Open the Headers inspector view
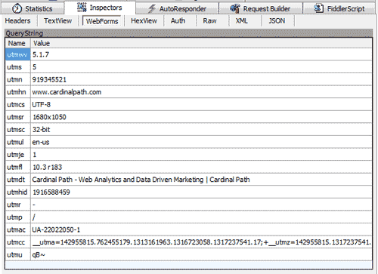 [17, 20]
